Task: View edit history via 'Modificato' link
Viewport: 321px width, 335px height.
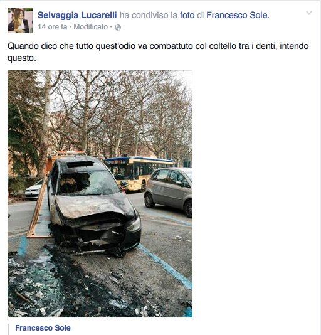Action: (x=90, y=27)
